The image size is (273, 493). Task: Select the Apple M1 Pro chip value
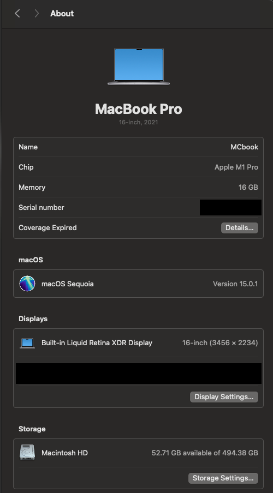pyautogui.click(x=236, y=167)
